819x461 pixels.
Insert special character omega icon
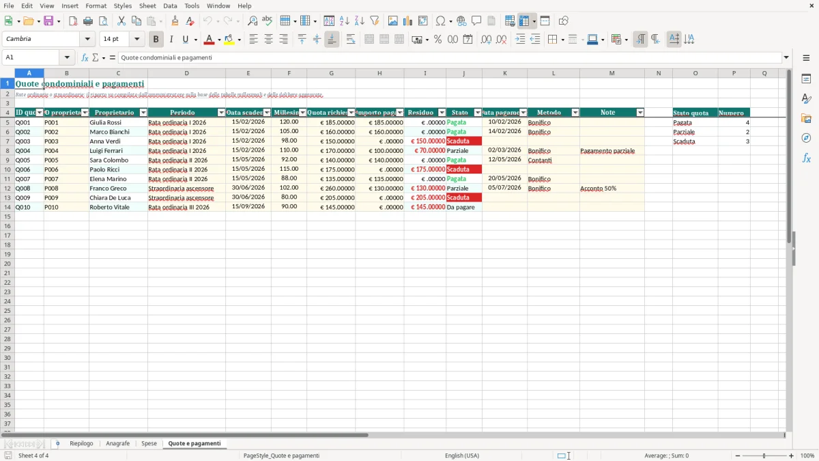pos(440,21)
